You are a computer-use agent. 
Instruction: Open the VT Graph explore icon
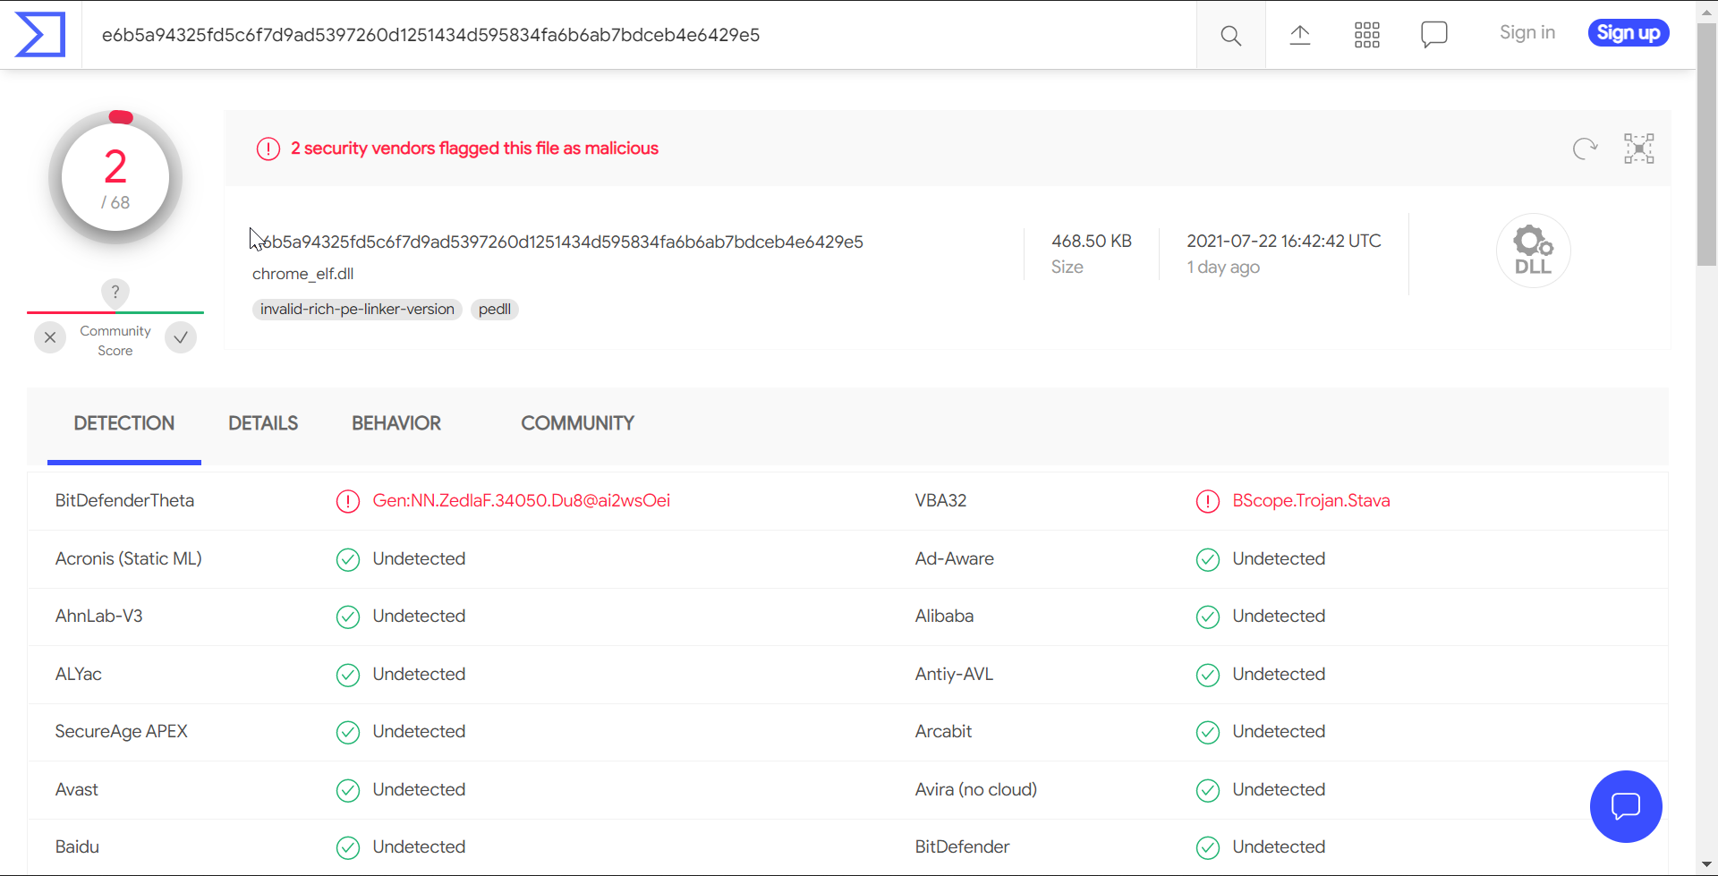click(1638, 149)
